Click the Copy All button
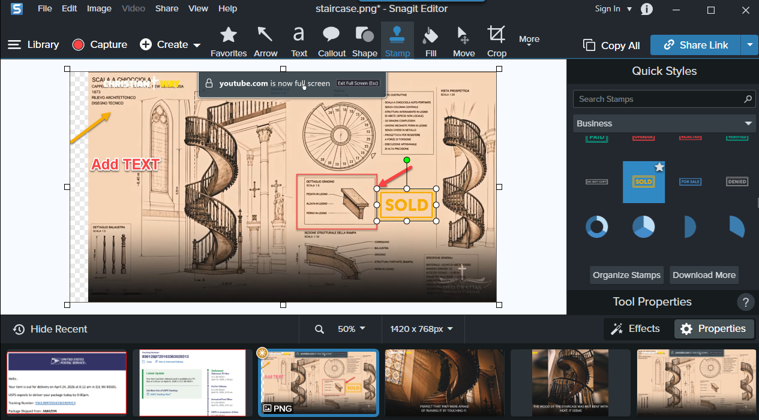Screen dimensions: 759x420 click(x=611, y=46)
